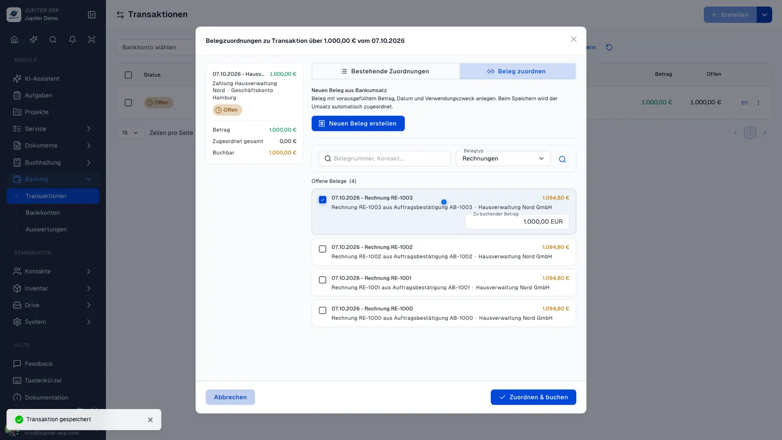The height and width of the screenshot is (440, 782).
Task: Open Bankkonten under Banking
Action: 53,213
